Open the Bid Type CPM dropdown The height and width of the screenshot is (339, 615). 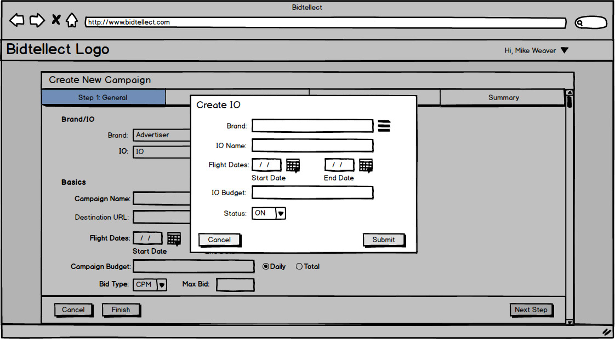point(161,285)
